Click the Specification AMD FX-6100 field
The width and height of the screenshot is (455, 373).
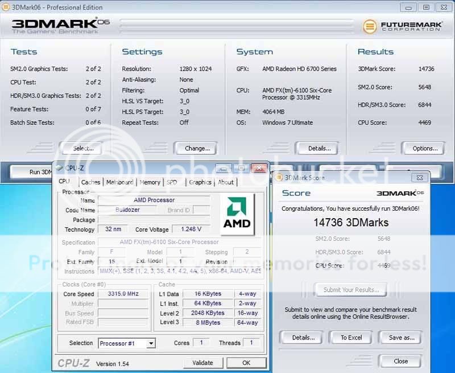coord(180,242)
